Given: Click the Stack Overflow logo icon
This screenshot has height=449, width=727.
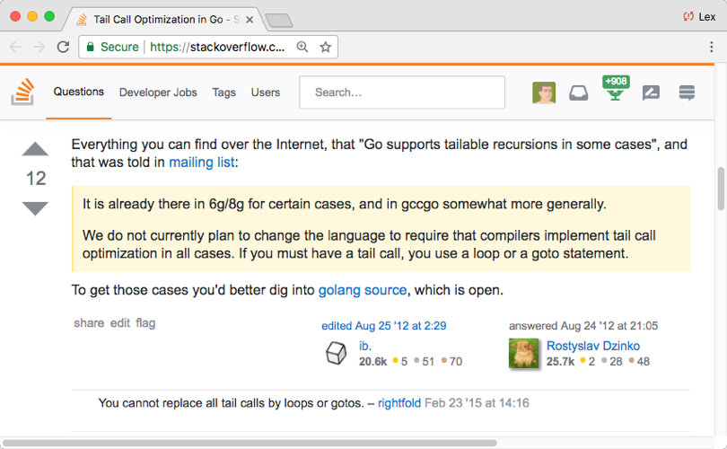Looking at the screenshot, I should coord(23,92).
